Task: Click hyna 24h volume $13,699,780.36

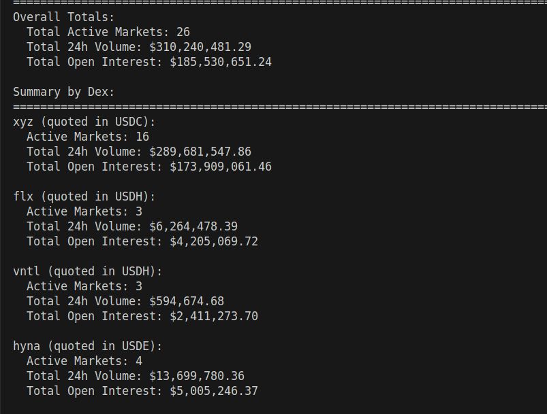Action: (x=196, y=376)
